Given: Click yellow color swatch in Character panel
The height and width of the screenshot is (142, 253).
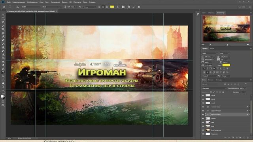Looking at the screenshot, I should 226,65.
